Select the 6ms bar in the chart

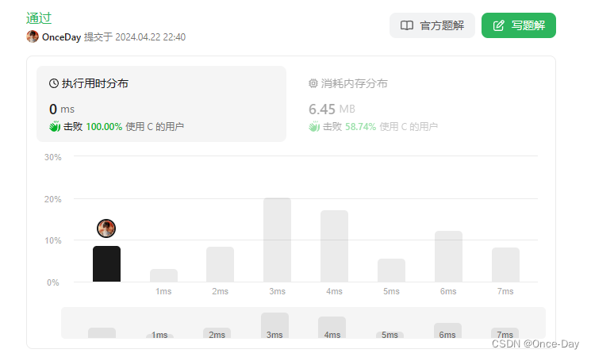coord(448,256)
